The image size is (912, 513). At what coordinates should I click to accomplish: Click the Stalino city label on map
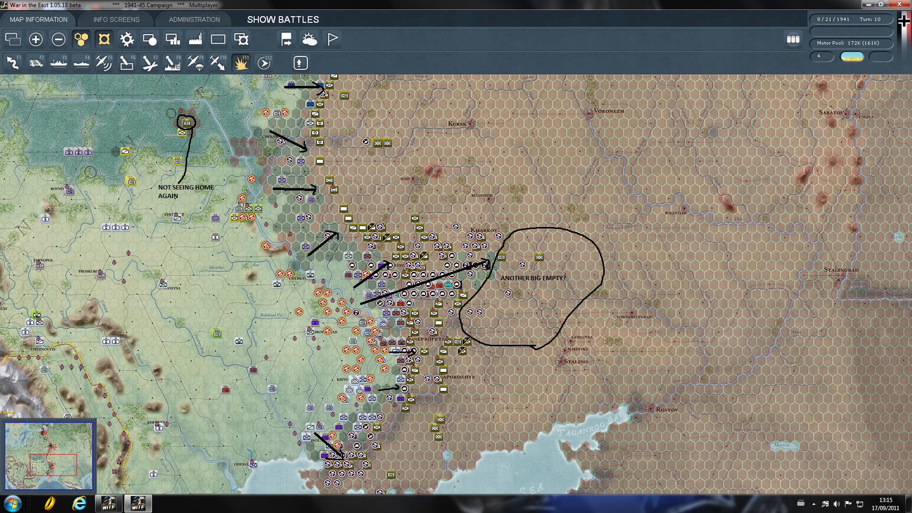[576, 361]
